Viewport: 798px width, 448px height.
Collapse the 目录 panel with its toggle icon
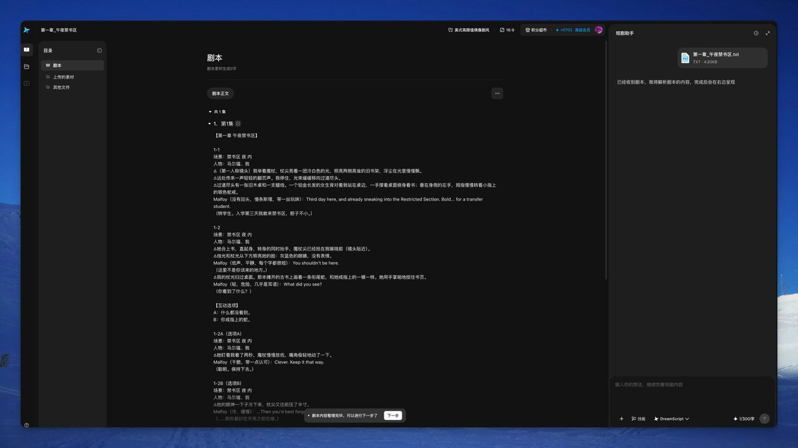tap(100, 51)
